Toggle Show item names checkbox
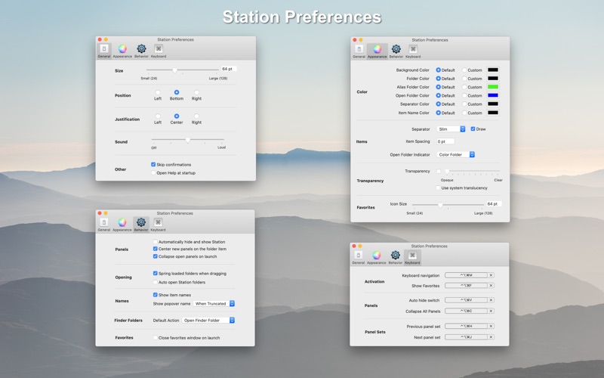 156,295
